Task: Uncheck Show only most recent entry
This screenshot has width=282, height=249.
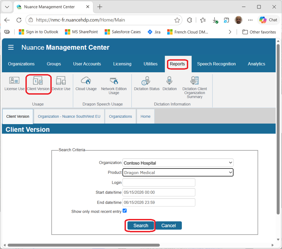Action: 125,211
